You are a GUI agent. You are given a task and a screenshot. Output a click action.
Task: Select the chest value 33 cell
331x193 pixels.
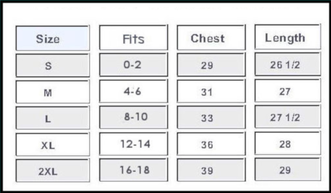tap(211, 117)
